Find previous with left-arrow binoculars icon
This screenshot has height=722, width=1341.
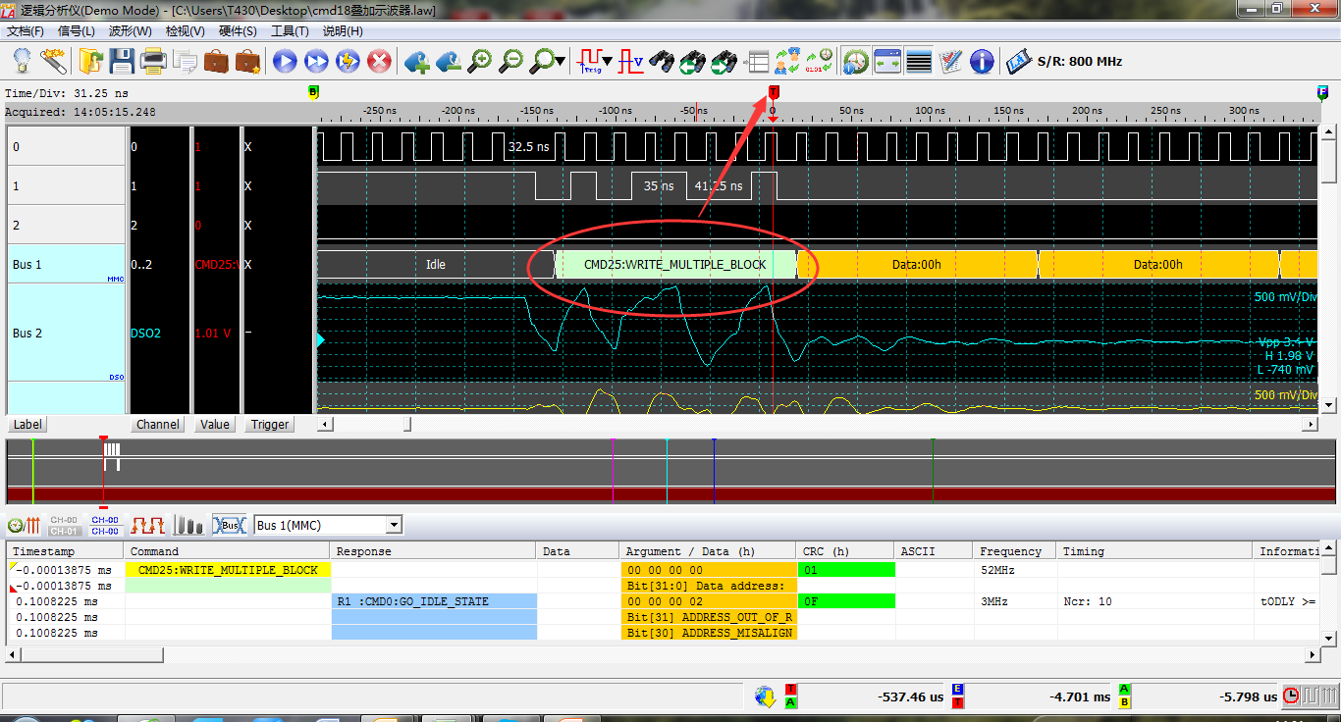coord(693,61)
